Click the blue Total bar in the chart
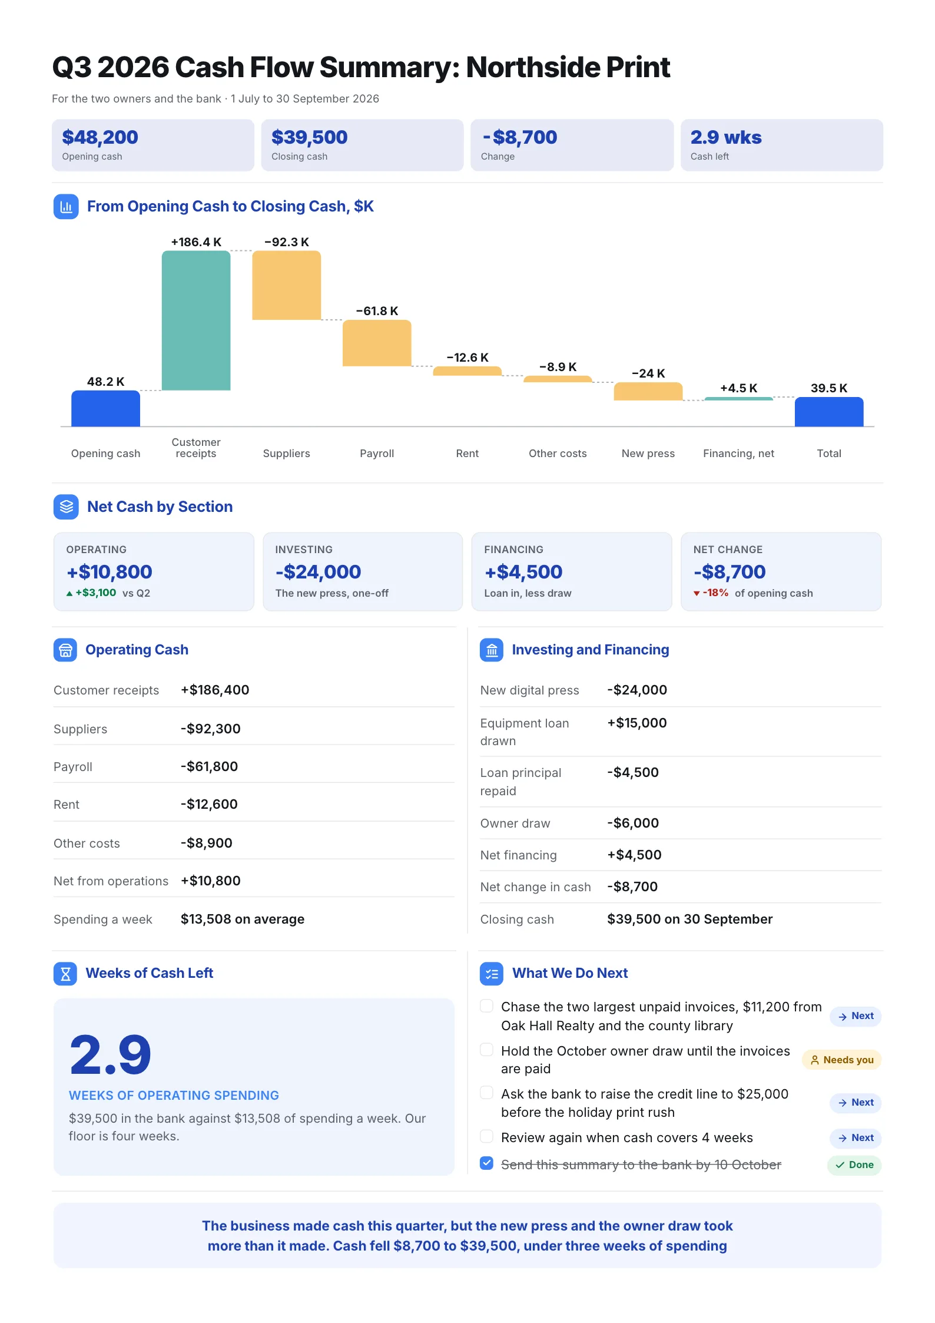The height and width of the screenshot is (1323, 935). point(829,412)
